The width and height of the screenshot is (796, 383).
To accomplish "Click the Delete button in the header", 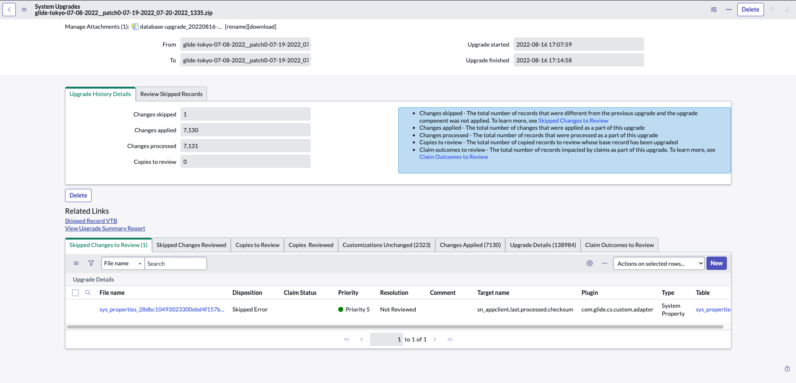I will (x=750, y=10).
